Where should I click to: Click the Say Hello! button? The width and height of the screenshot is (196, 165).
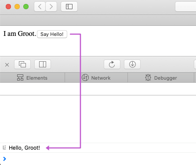coord(52,34)
